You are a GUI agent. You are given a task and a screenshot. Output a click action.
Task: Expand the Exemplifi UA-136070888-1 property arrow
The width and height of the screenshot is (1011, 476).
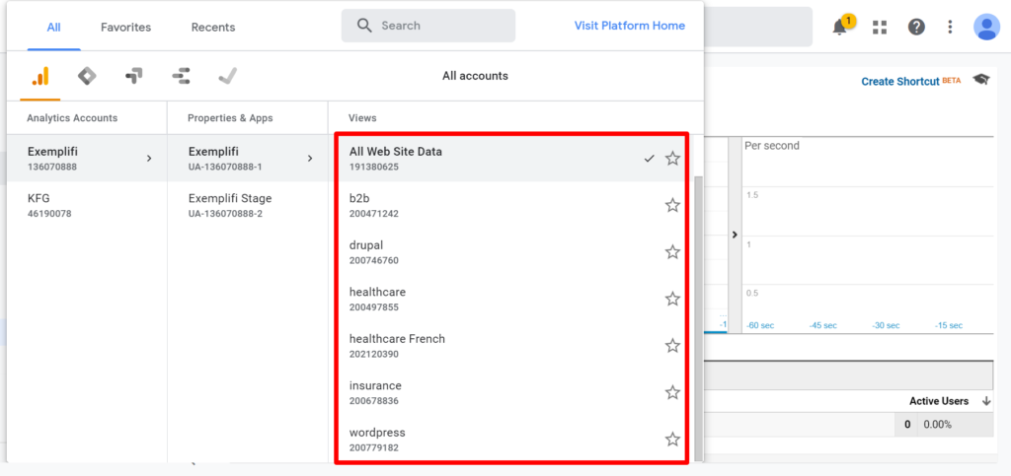click(310, 159)
